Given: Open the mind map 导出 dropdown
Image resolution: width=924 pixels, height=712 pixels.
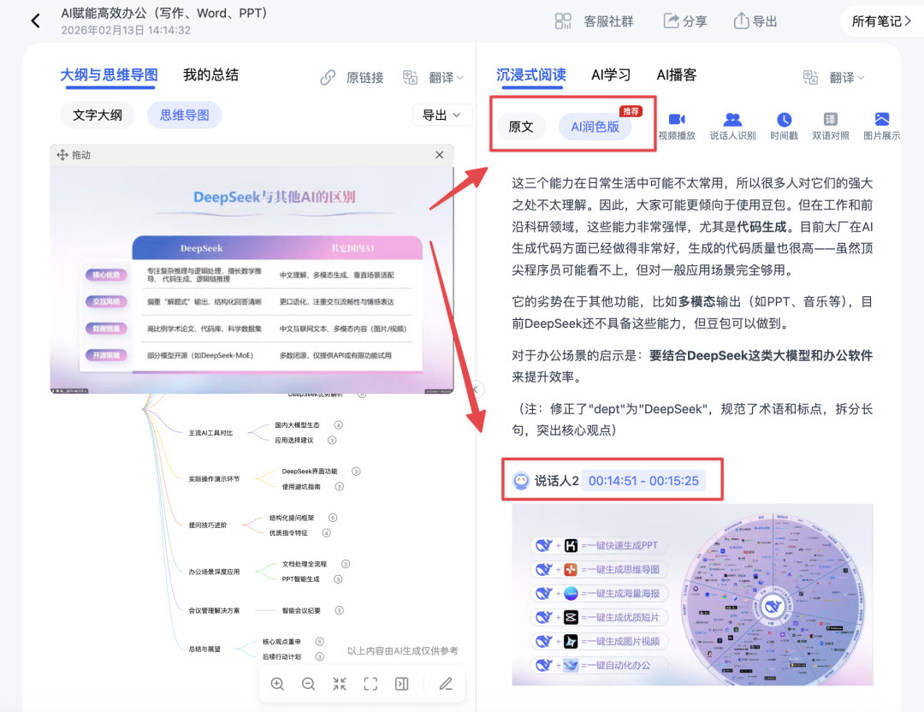Looking at the screenshot, I should (442, 115).
